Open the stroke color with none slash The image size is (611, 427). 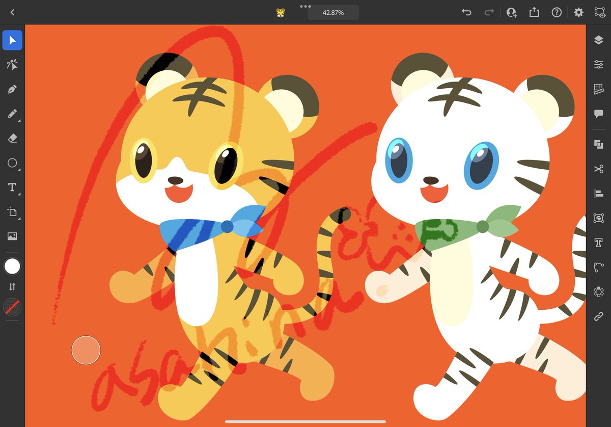point(12,307)
